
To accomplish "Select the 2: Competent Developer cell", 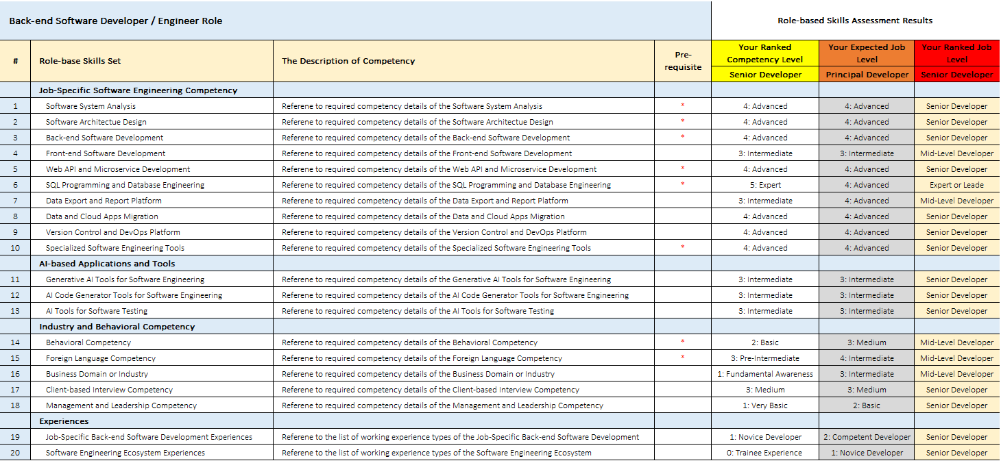I will pyautogui.click(x=867, y=437).
